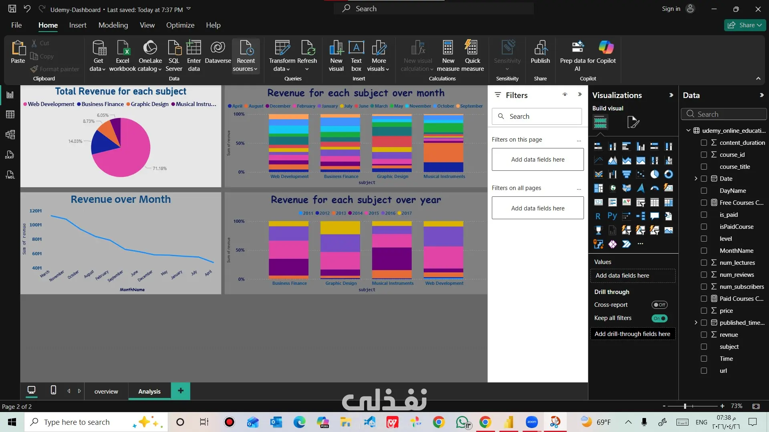Insert a New visual
The height and width of the screenshot is (432, 769).
pos(336,56)
